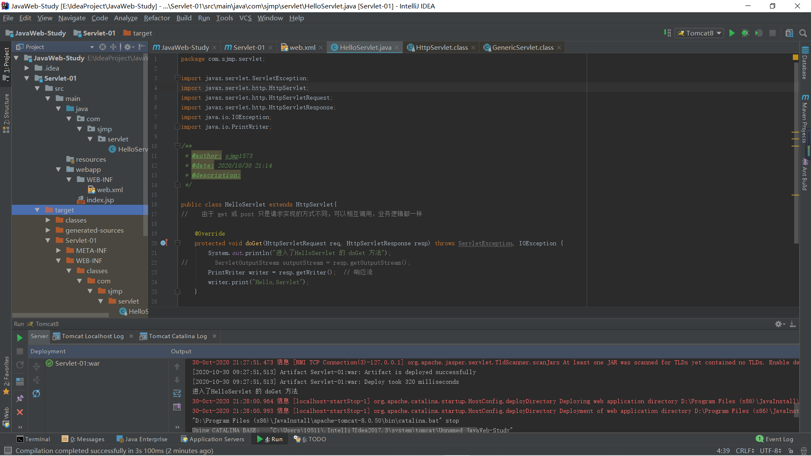Open the Refactor menu

pyautogui.click(x=157, y=18)
